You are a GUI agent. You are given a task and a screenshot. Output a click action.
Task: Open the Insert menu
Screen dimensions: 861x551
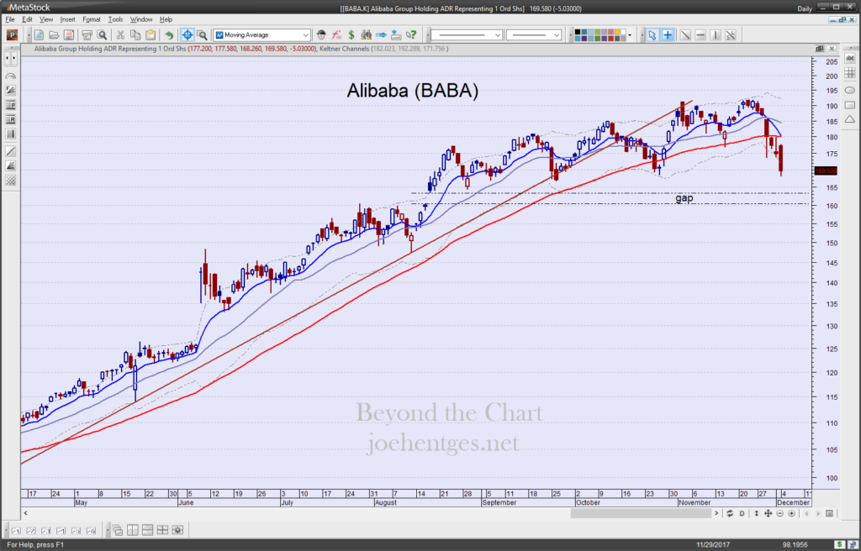pyautogui.click(x=67, y=19)
